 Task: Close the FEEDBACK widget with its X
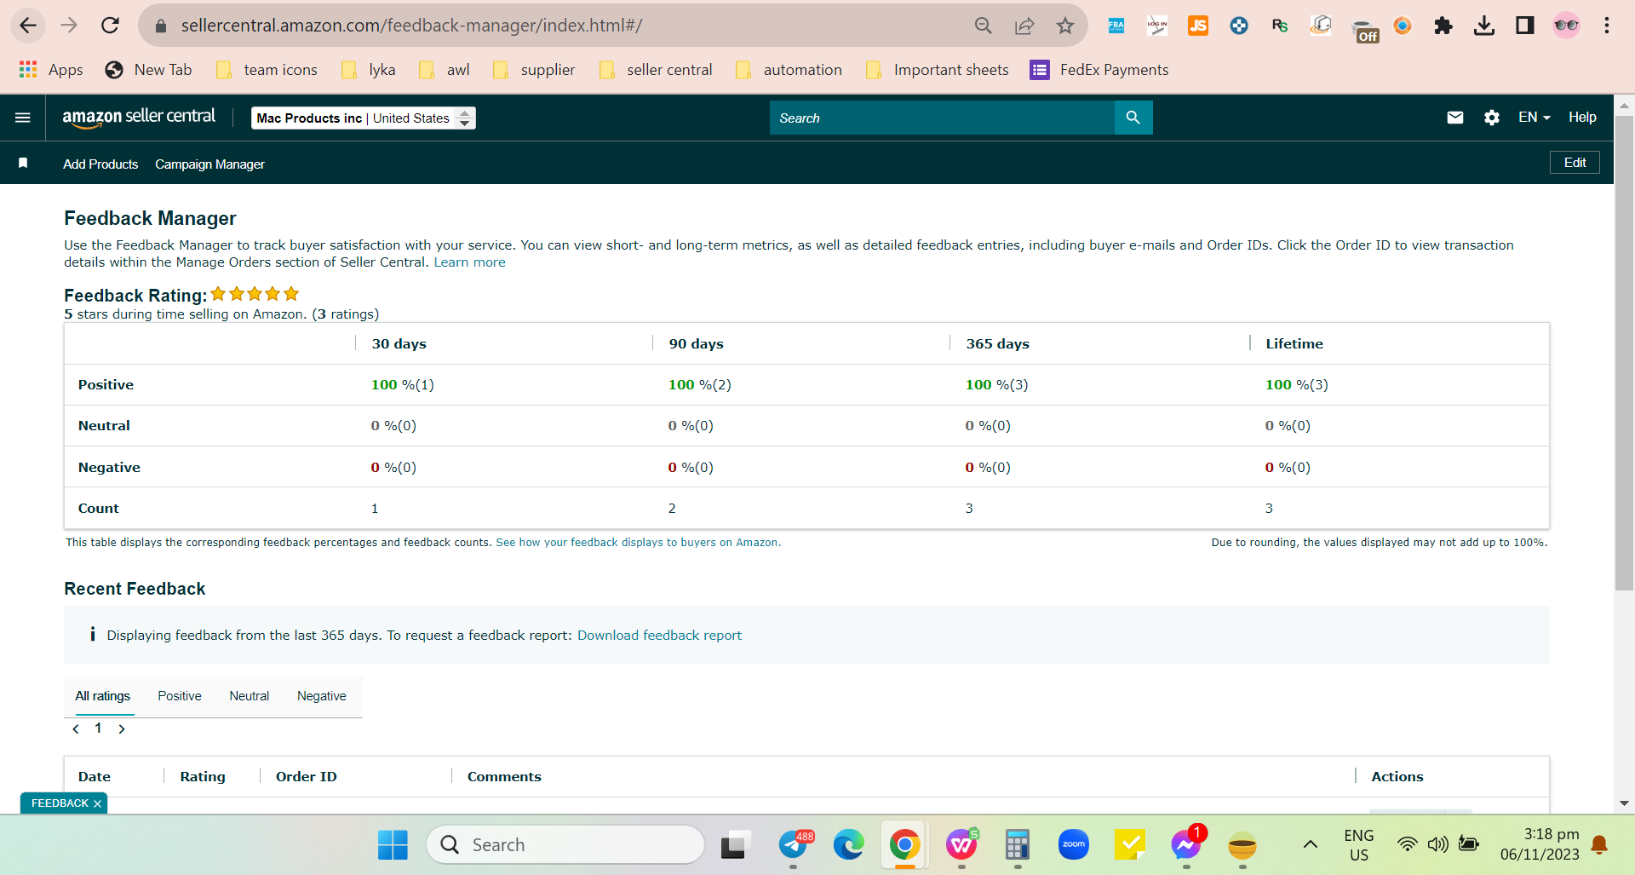[x=98, y=803]
